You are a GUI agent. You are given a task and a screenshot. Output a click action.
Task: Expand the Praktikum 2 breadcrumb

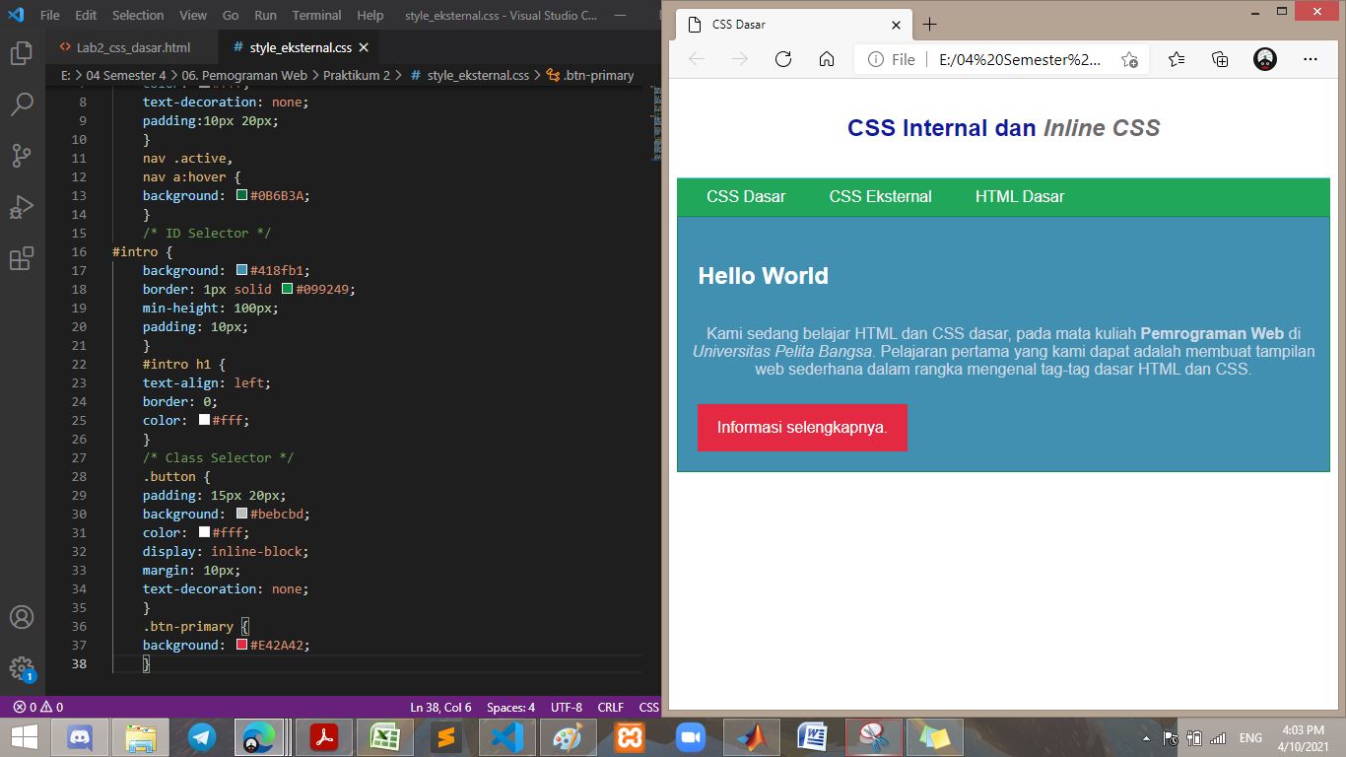(x=357, y=75)
